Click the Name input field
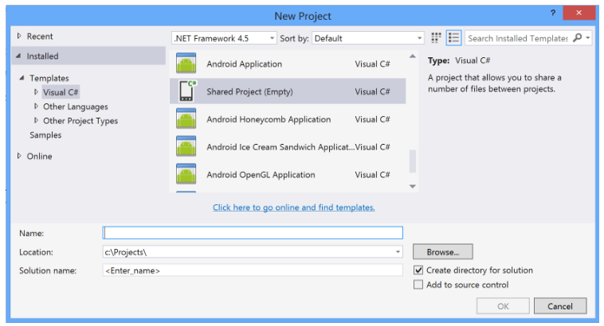This screenshot has height=326, width=604. [253, 233]
